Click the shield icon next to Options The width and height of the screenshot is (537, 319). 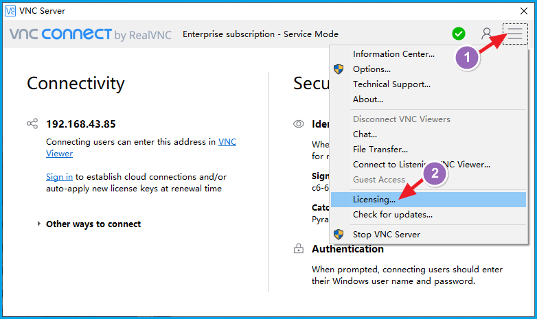point(339,69)
